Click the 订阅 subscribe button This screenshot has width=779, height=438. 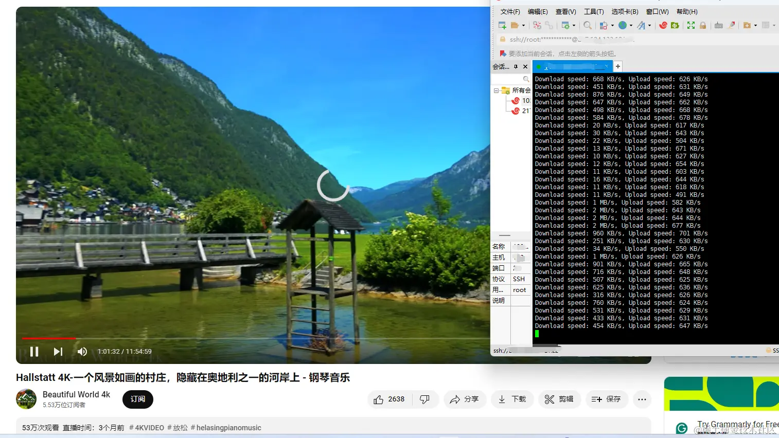137,399
